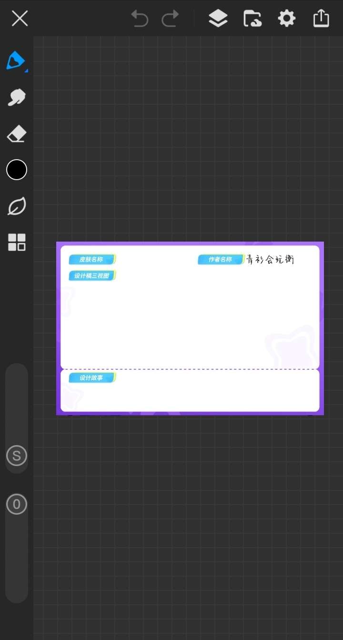This screenshot has width=343, height=640.
Task: Open the black color swatch
Action: (17, 170)
